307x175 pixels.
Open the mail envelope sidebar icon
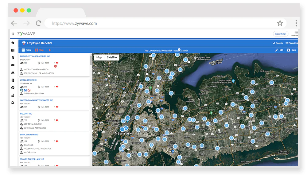coord(13,65)
